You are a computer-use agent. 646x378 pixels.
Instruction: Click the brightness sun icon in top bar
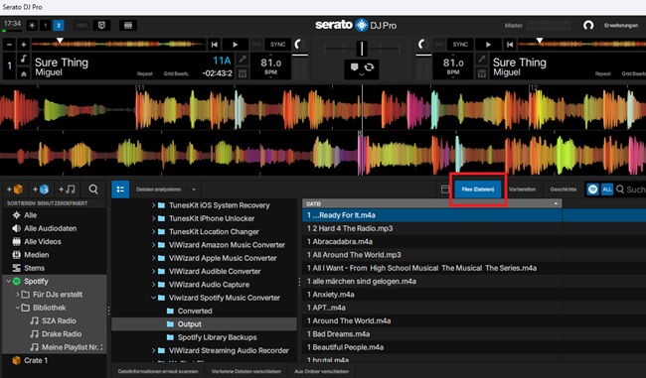[x=32, y=26]
